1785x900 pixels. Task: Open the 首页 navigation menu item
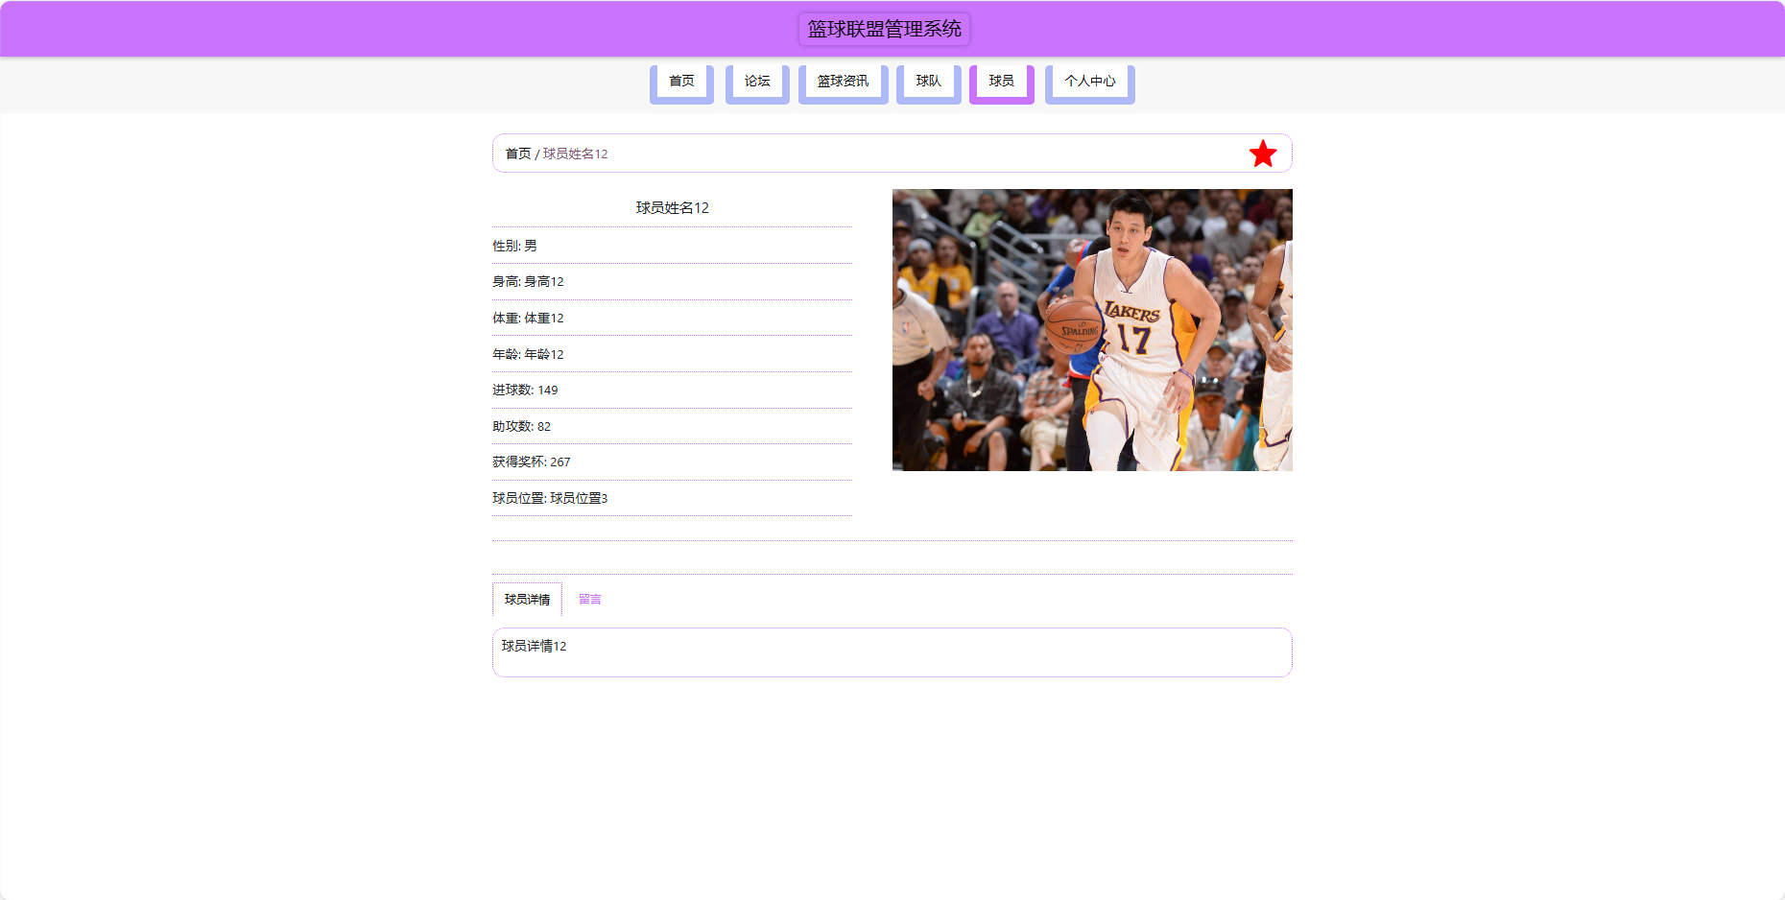point(681,83)
